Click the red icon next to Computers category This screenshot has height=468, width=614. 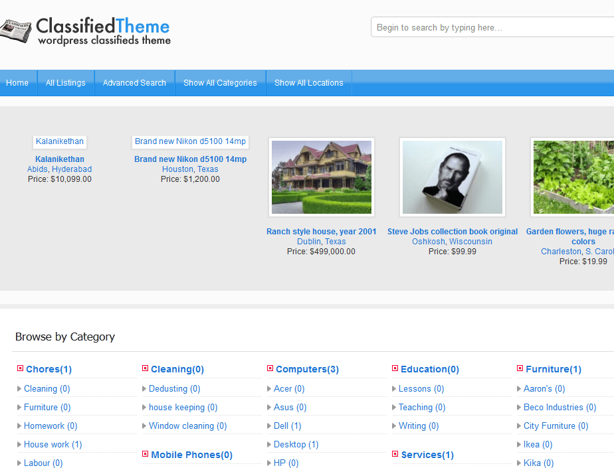click(x=270, y=369)
